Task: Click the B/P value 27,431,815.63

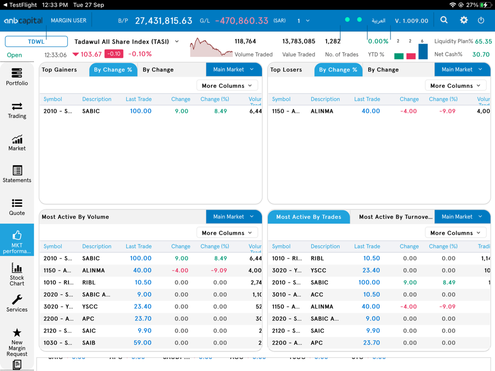Action: click(163, 21)
